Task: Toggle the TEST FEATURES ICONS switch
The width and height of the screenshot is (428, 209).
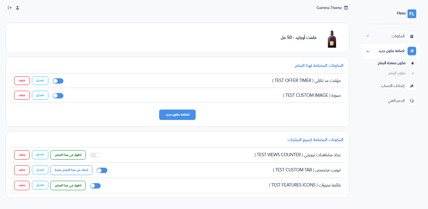Action: [x=95, y=186]
